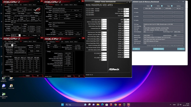
Task: Click the Copy info icon in AIDA64
Action: coord(172,6)
